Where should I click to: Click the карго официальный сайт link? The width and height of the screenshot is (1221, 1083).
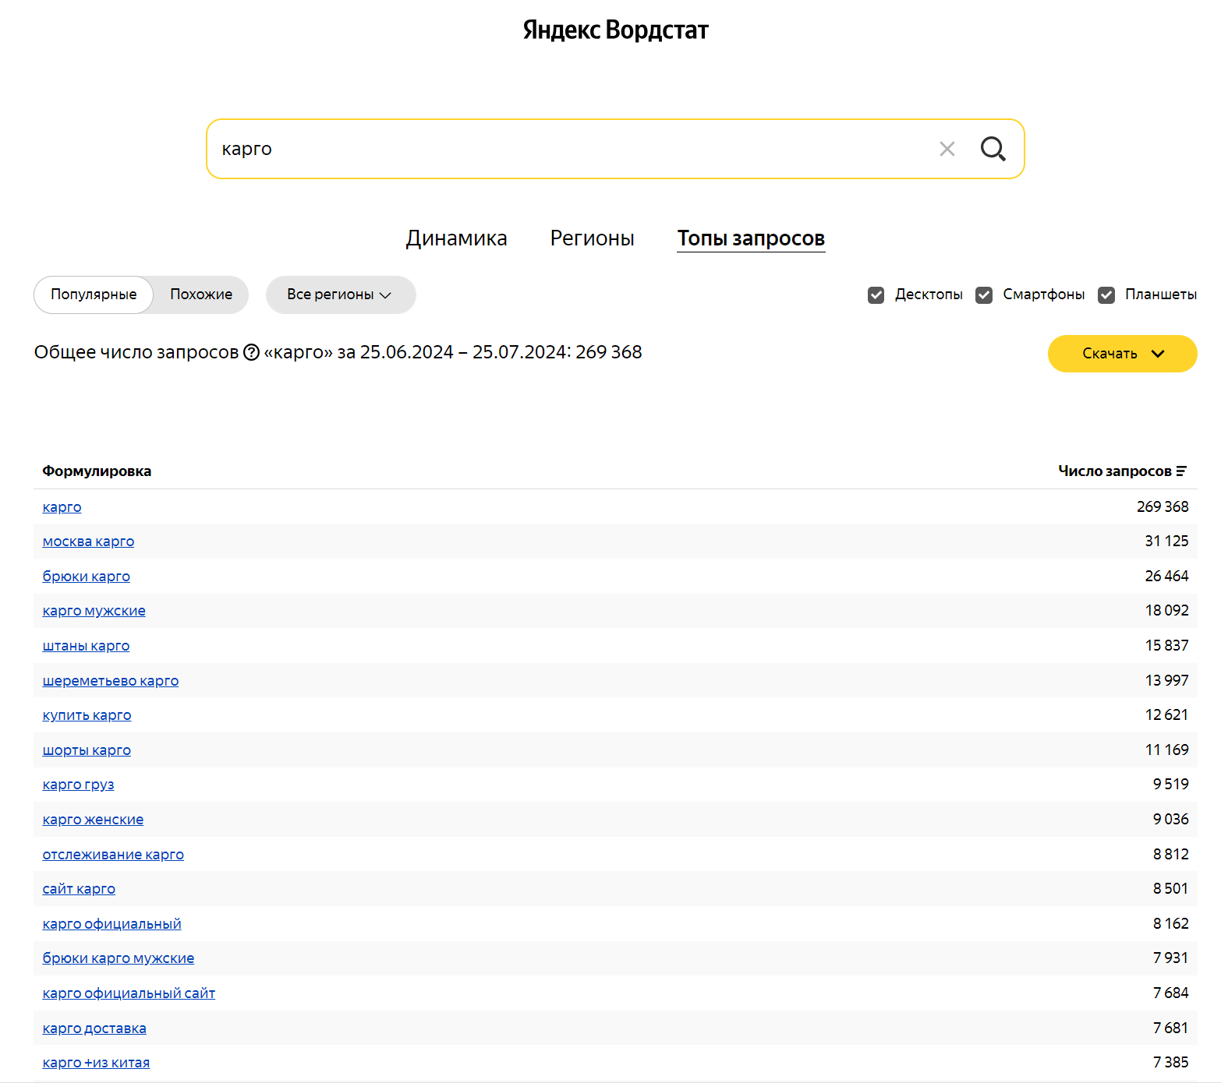pos(129,993)
